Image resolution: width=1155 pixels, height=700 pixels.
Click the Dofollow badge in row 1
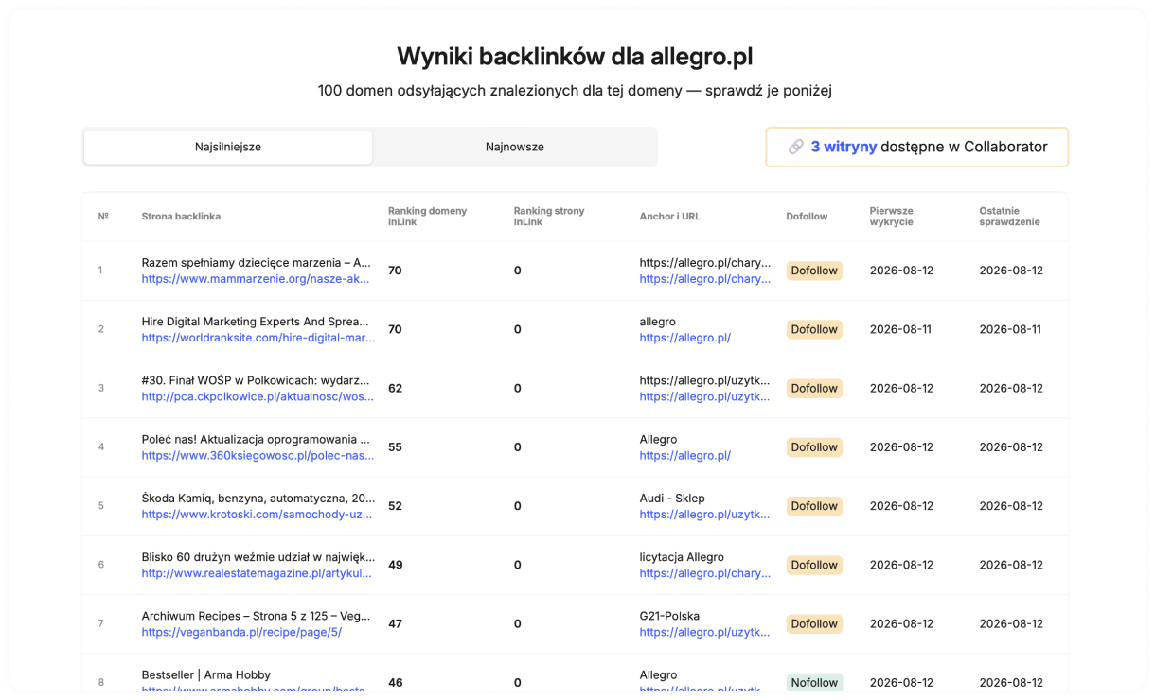(814, 271)
